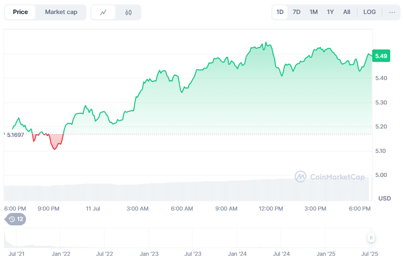Show the All time range
Image resolution: width=403 pixels, height=259 pixels.
tap(347, 12)
